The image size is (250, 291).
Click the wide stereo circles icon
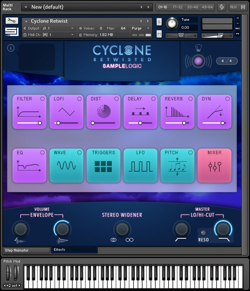pyautogui.click(x=130, y=240)
